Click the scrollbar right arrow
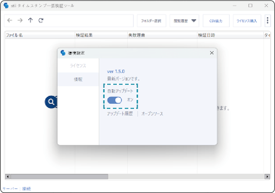 (x=267, y=177)
